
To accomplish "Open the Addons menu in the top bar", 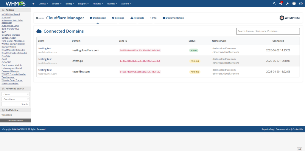I will point(126,4).
